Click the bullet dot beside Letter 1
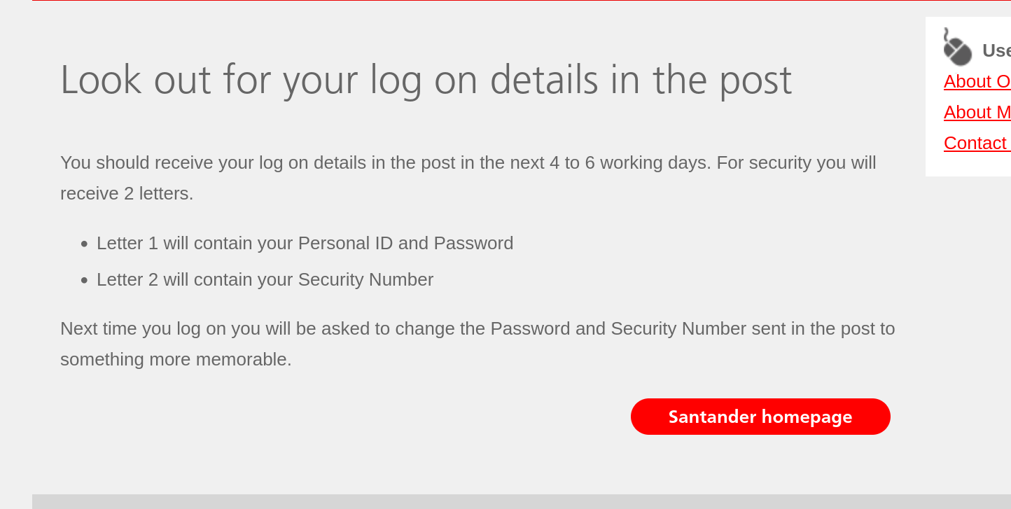 84,244
